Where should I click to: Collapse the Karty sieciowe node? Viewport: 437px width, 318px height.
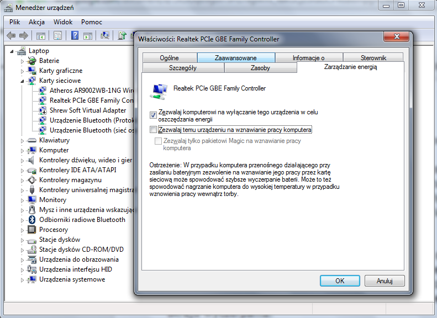click(22, 81)
